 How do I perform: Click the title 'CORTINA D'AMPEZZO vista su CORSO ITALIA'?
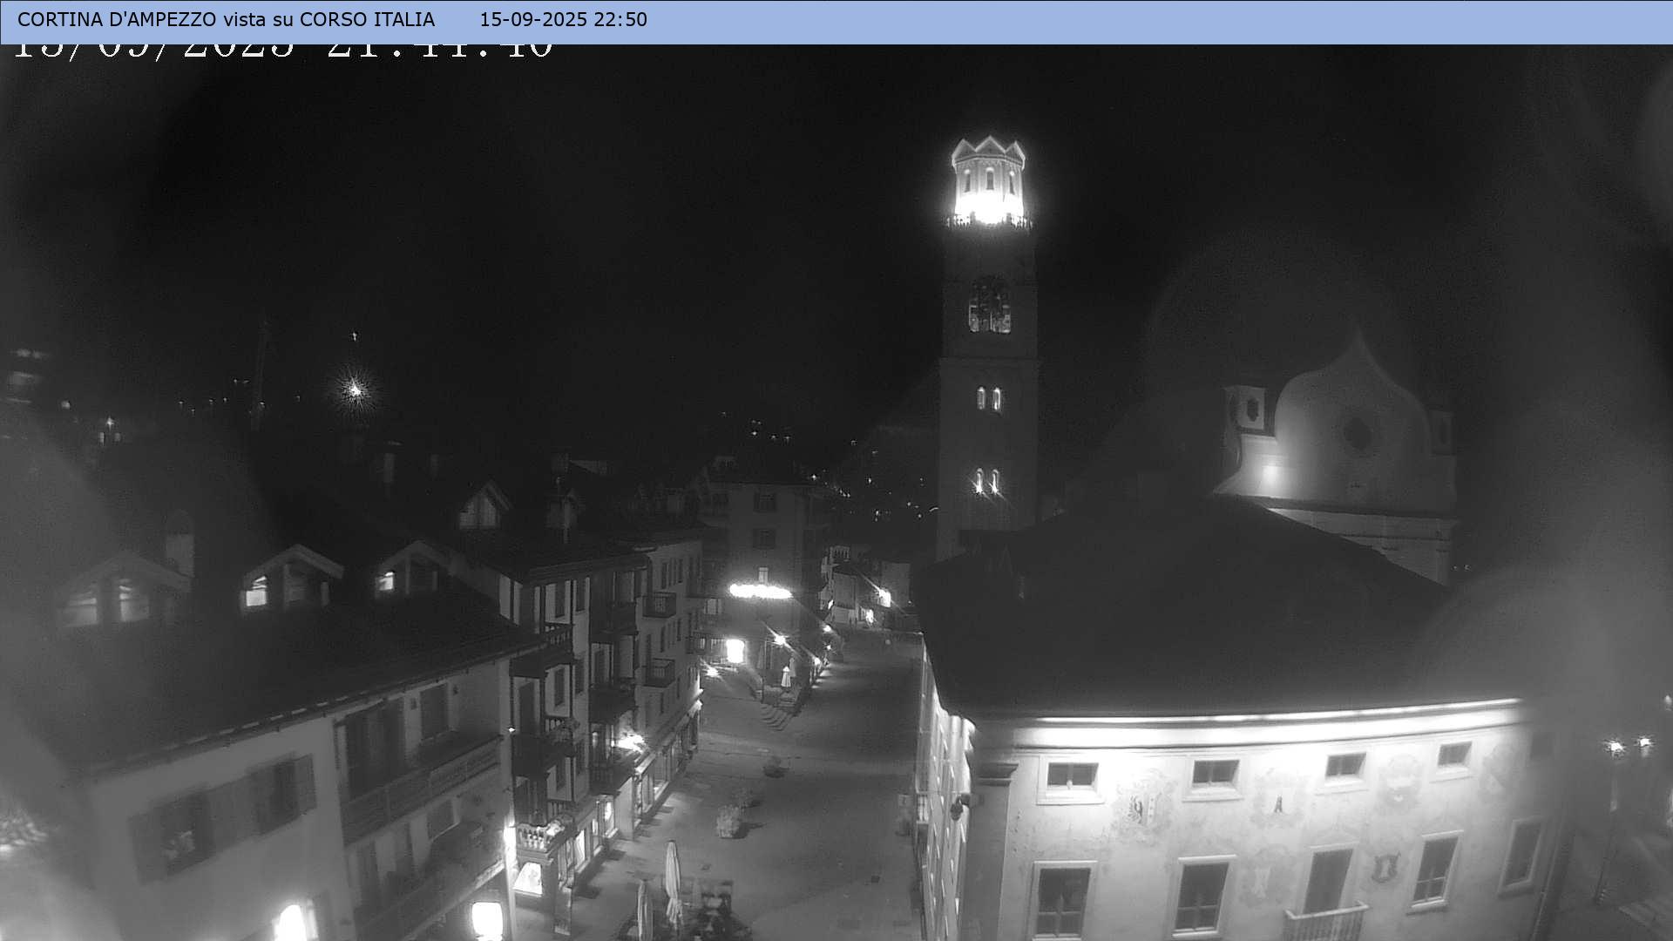(x=226, y=19)
